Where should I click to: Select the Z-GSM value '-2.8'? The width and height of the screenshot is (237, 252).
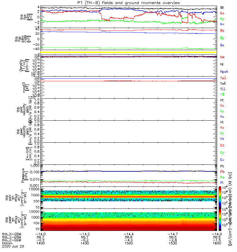click(x=173, y=240)
